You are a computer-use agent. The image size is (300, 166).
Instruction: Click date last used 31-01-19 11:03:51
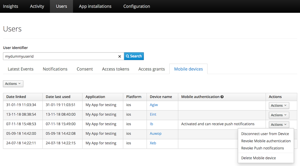tap(60, 105)
